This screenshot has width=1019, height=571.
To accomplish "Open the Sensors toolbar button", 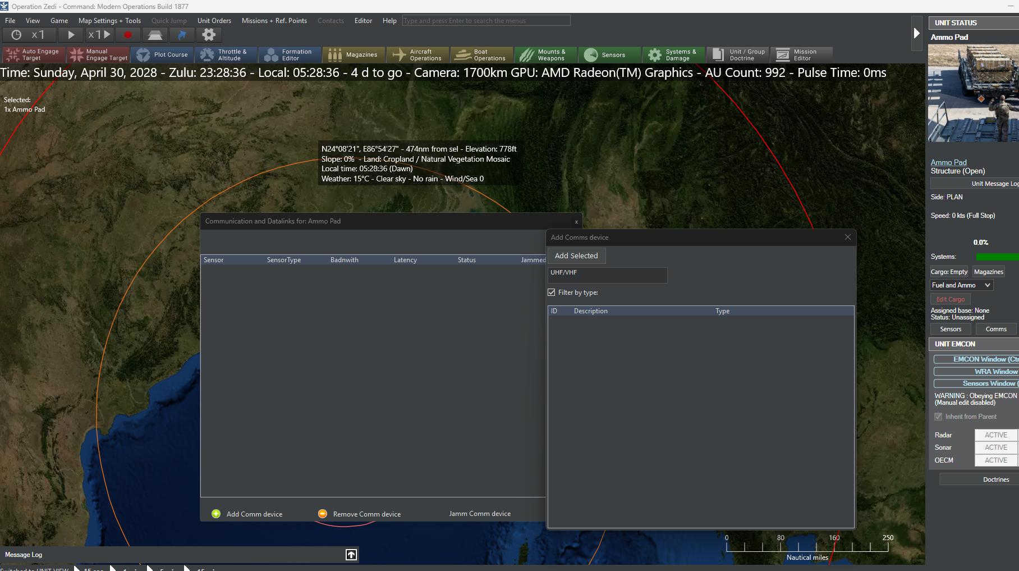I will pyautogui.click(x=609, y=54).
